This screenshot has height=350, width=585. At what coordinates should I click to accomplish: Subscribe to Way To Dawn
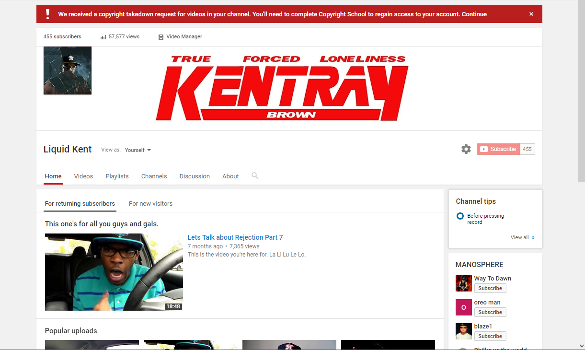[490, 288]
